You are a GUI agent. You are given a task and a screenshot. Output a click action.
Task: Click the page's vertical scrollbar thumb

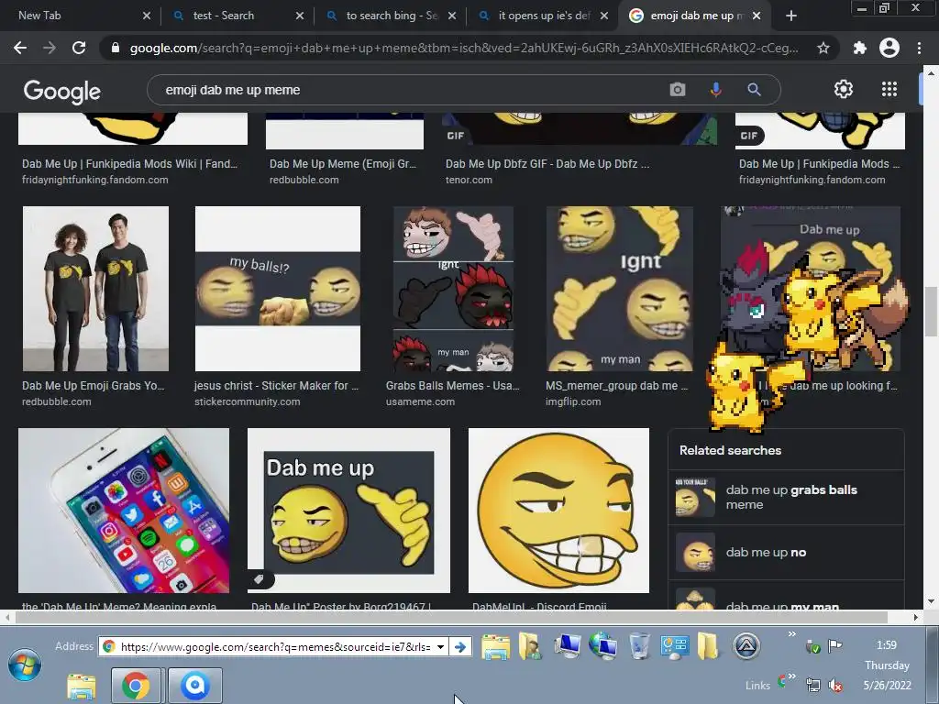click(931, 312)
